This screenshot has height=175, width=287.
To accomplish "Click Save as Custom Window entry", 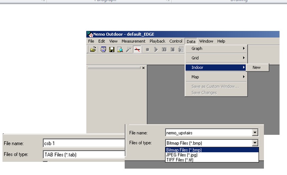I will click(215, 86).
